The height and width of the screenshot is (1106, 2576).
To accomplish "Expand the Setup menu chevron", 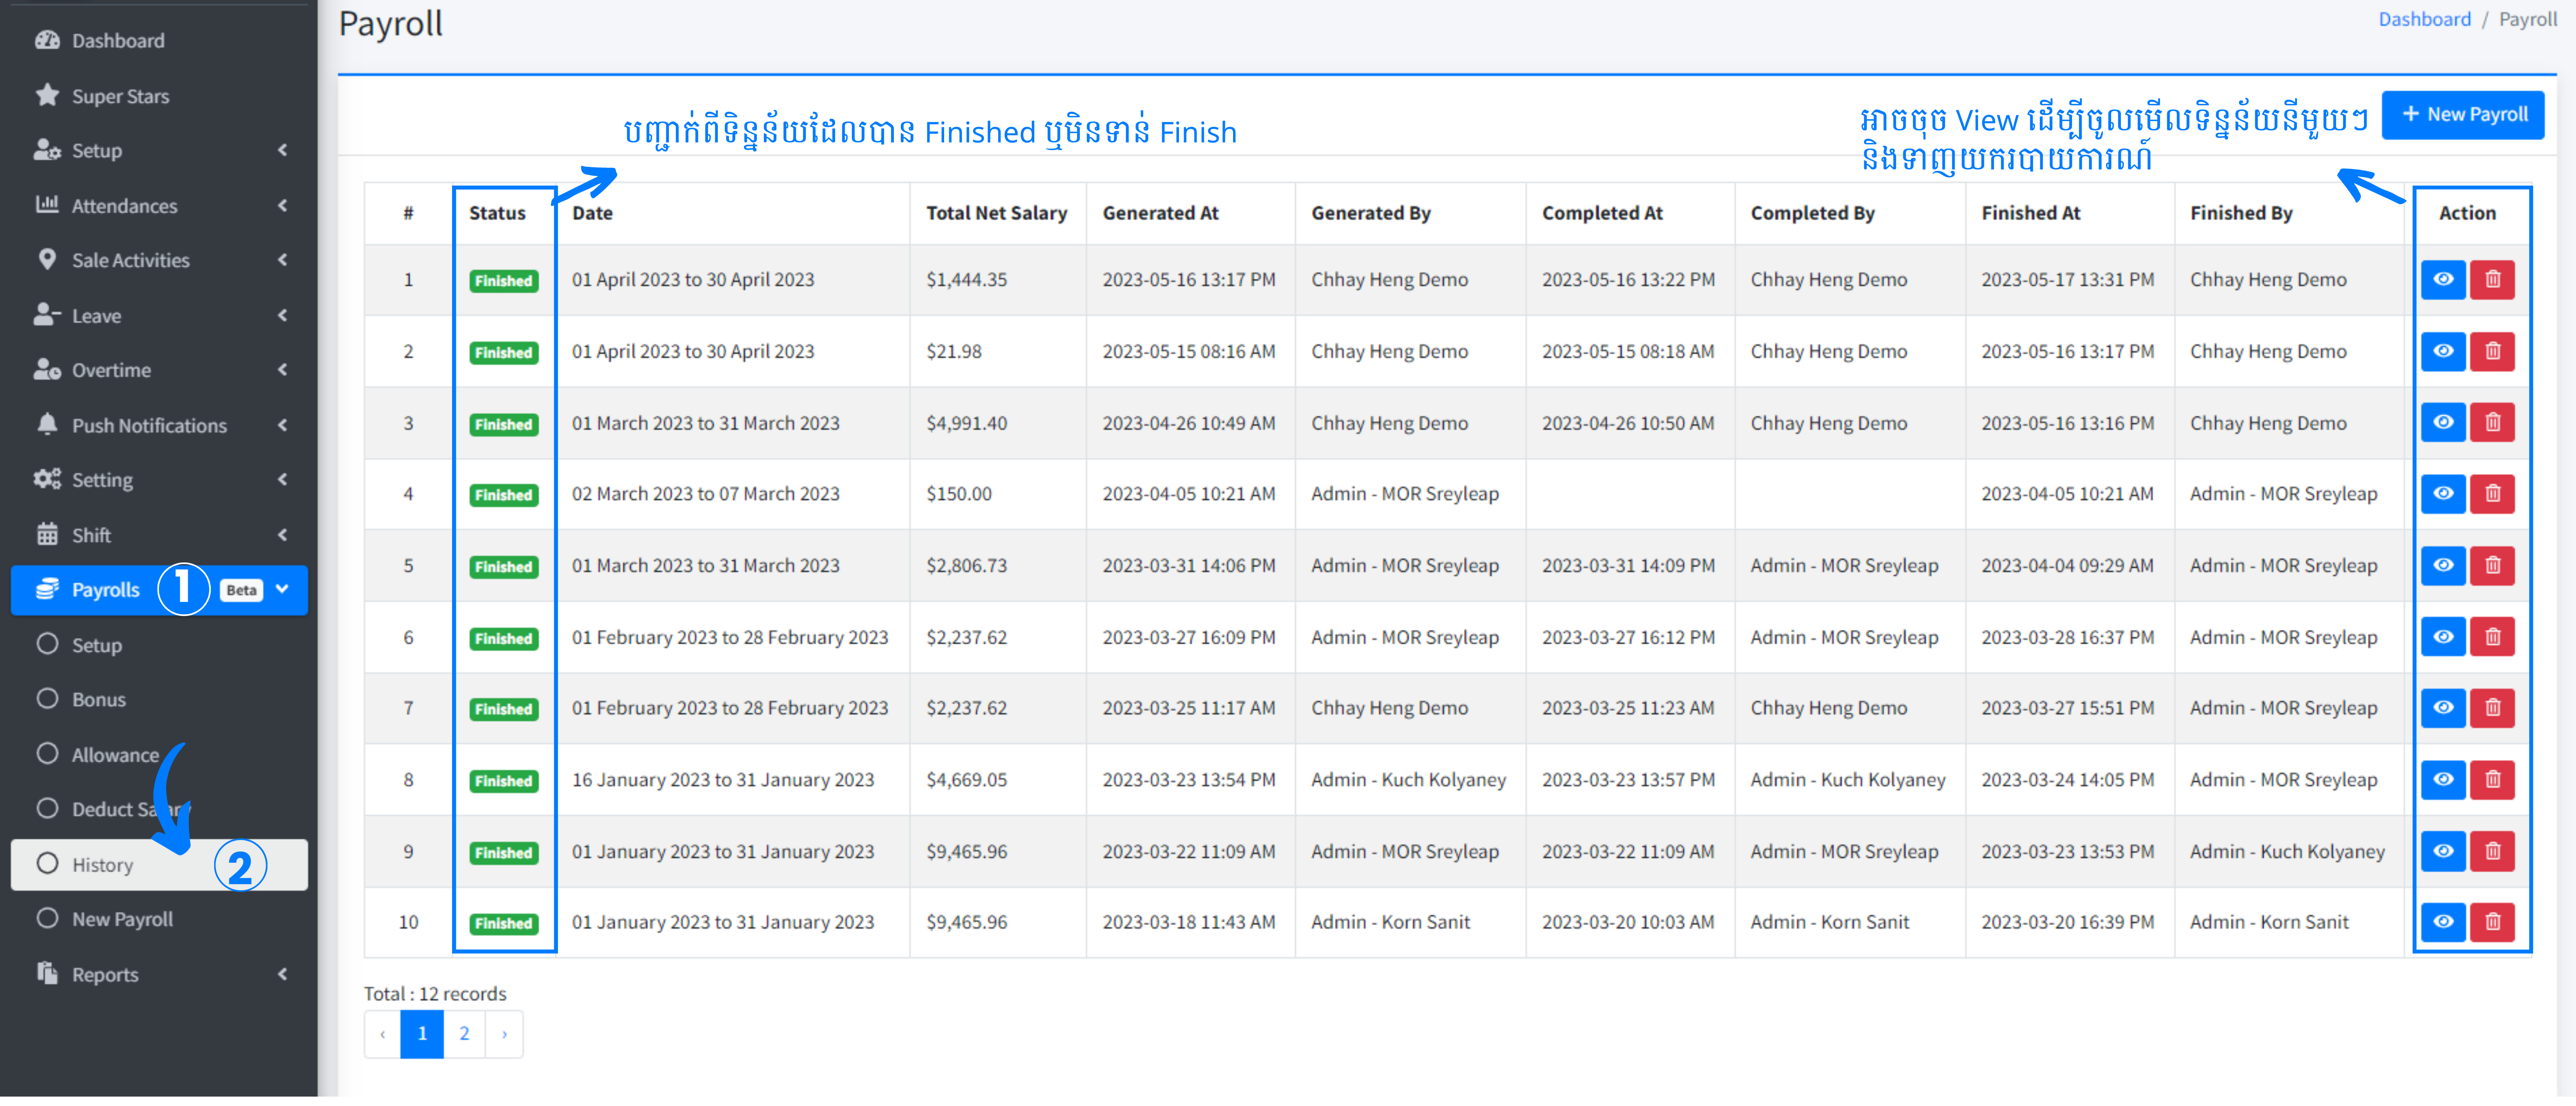I will (283, 151).
